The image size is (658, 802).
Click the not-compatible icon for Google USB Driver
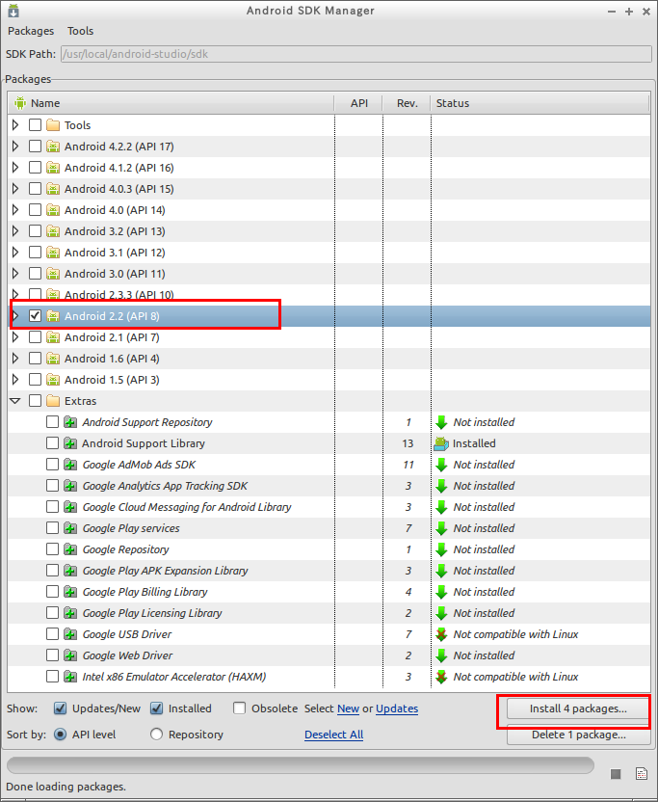click(x=441, y=634)
